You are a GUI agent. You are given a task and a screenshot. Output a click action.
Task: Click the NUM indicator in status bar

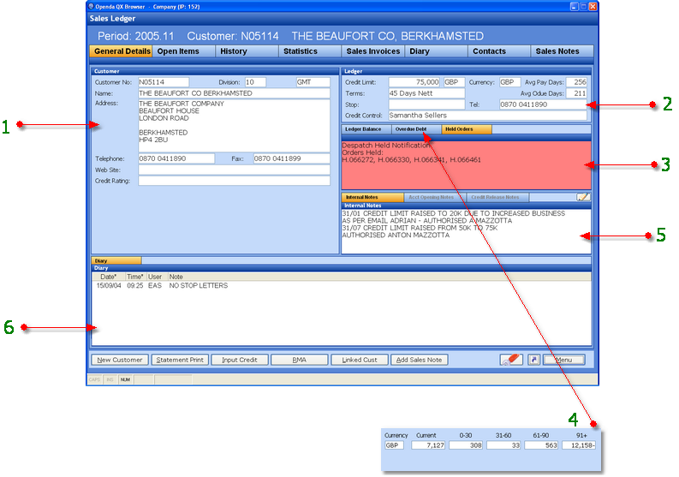(126, 379)
